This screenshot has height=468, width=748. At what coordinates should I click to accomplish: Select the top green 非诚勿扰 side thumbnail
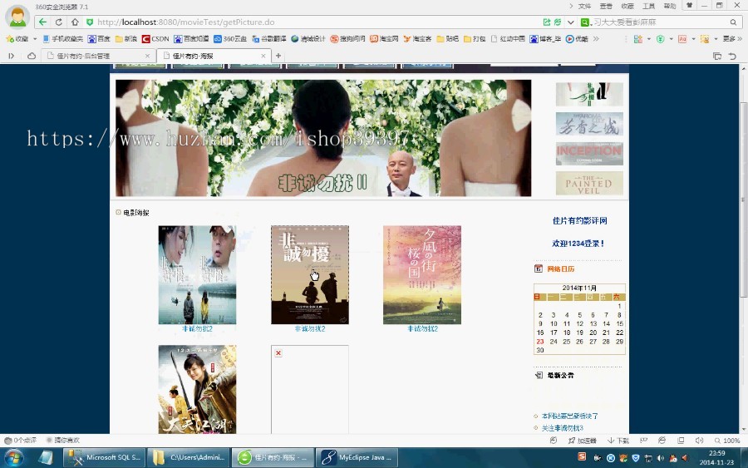point(589,95)
